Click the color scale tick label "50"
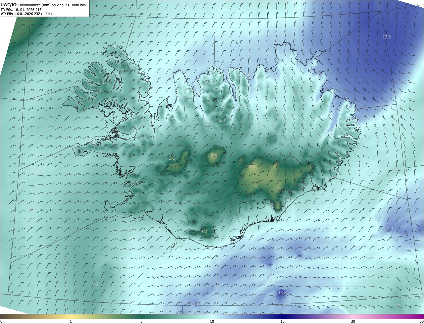 (x=422, y=321)
